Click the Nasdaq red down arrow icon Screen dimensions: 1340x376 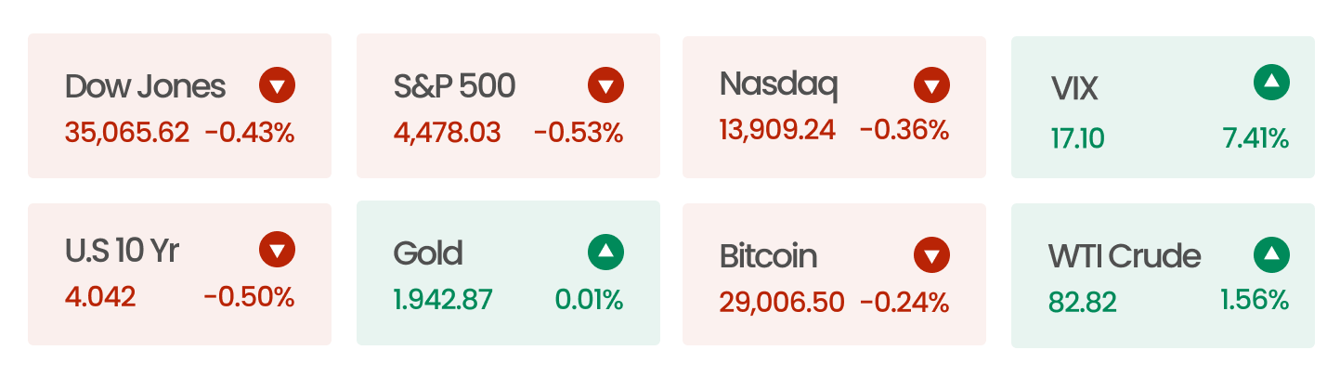point(931,85)
